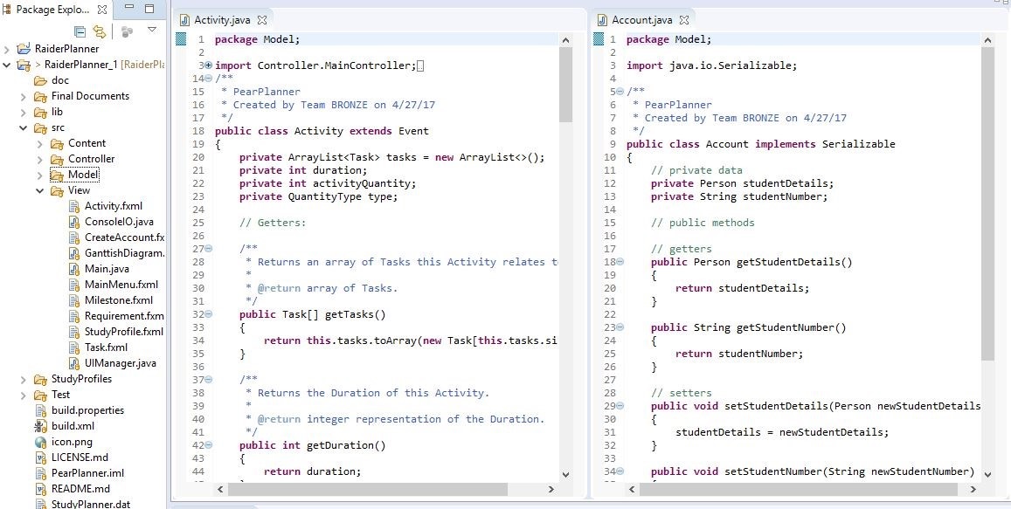Minimize the Package Explorer view
This screenshot has width=1011, height=509.
pyautogui.click(x=129, y=9)
